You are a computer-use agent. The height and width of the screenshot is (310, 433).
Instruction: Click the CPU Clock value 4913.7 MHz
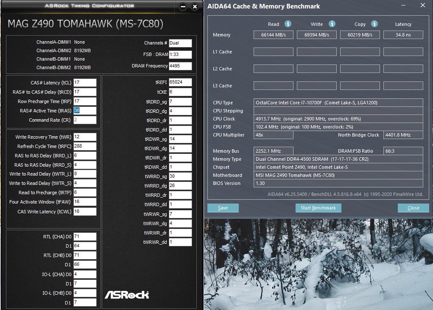click(x=338, y=119)
